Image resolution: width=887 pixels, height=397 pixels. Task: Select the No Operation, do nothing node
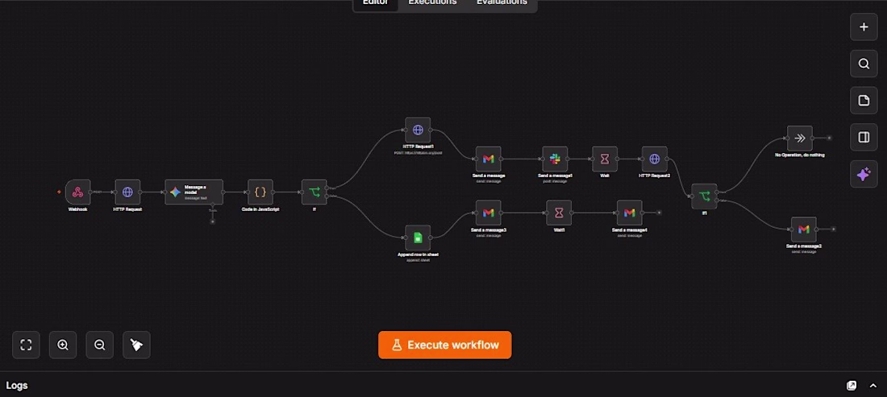pyautogui.click(x=800, y=139)
